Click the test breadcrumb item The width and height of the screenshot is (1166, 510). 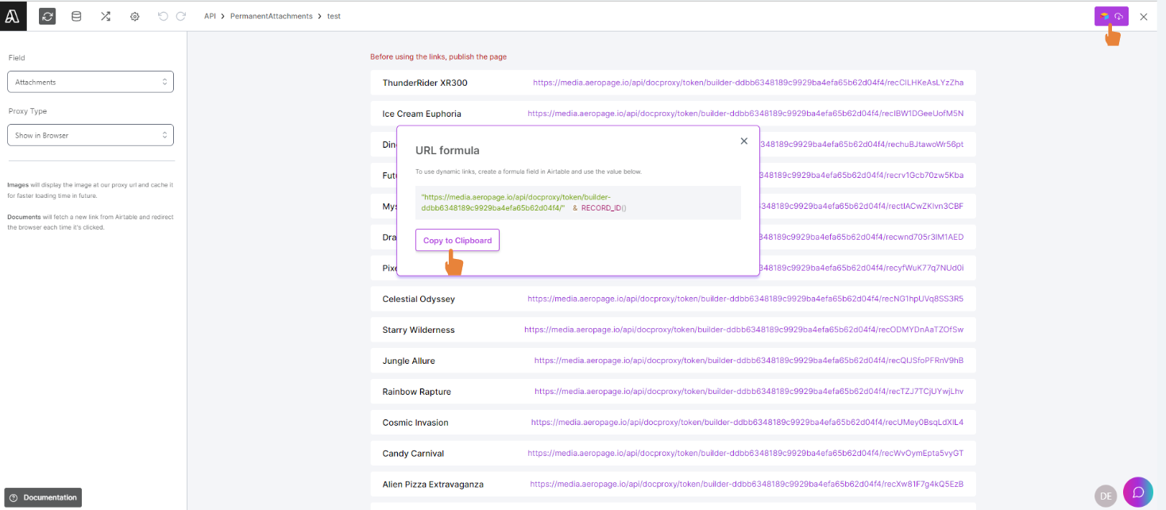(334, 16)
